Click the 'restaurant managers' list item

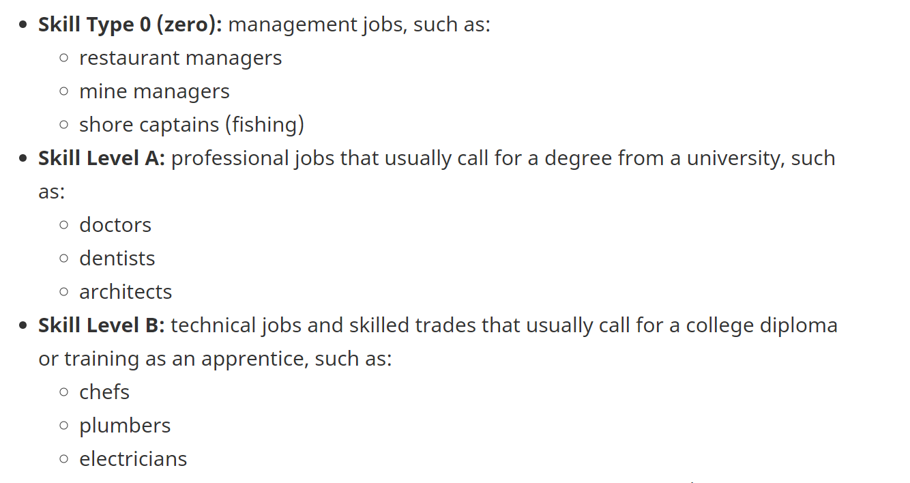(180, 58)
